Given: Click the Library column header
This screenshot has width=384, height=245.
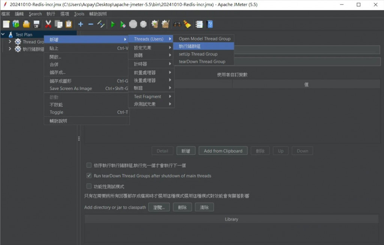Looking at the screenshot, I should (x=231, y=219).
